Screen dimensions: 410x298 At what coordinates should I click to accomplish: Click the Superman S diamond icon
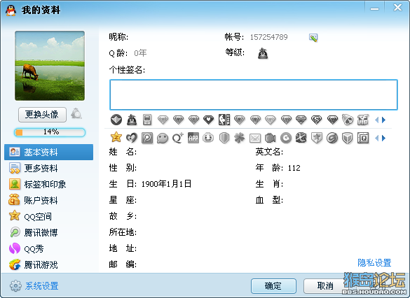pyautogui.click(x=316, y=120)
